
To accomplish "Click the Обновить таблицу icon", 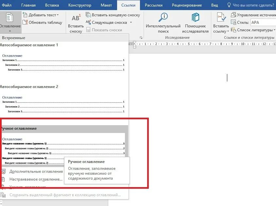I will click(25, 22).
